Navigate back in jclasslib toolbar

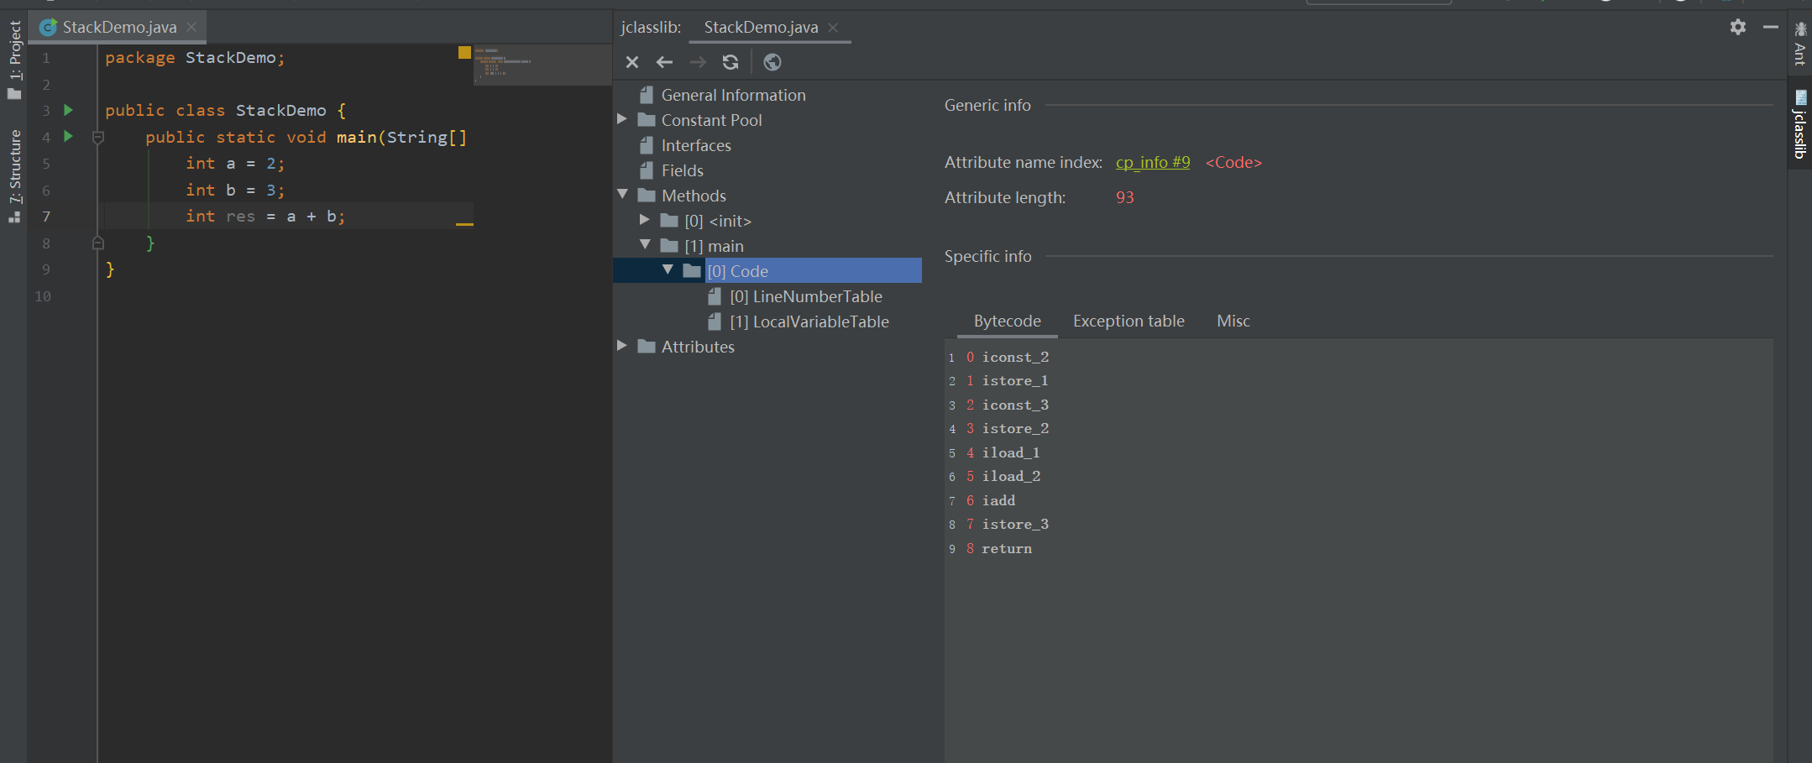pos(664,62)
